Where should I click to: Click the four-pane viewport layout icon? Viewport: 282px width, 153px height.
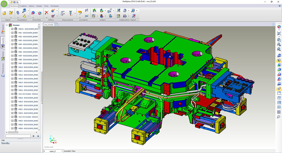279,107
